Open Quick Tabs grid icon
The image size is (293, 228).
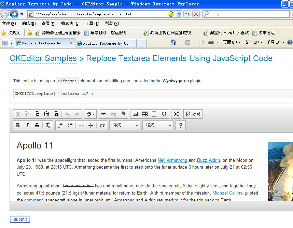tap(5, 43)
